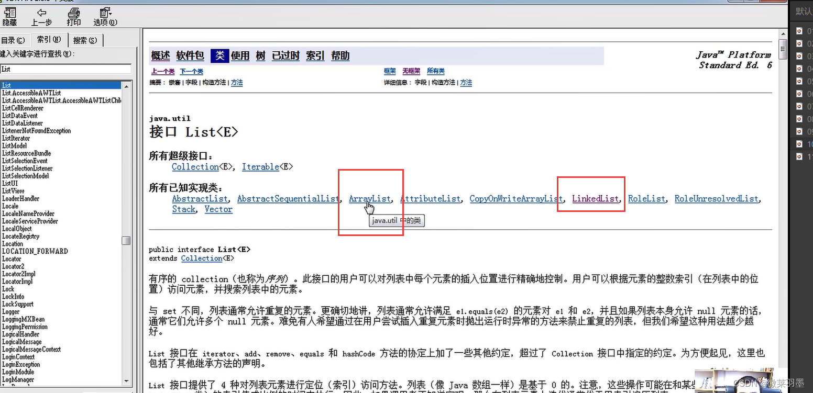Select ListDataListener in the index list
Screen dimensions: 813x393
23,123
